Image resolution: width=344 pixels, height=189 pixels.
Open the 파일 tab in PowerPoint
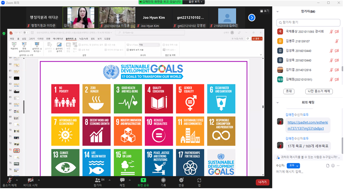(12, 39)
